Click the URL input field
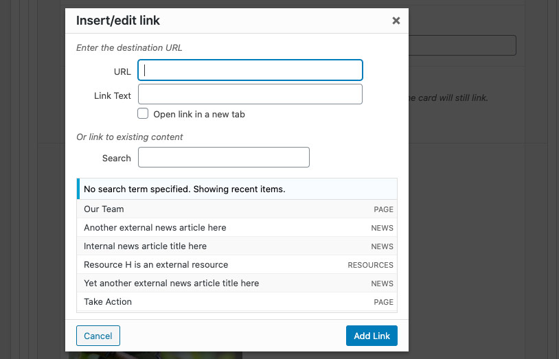 (250, 70)
